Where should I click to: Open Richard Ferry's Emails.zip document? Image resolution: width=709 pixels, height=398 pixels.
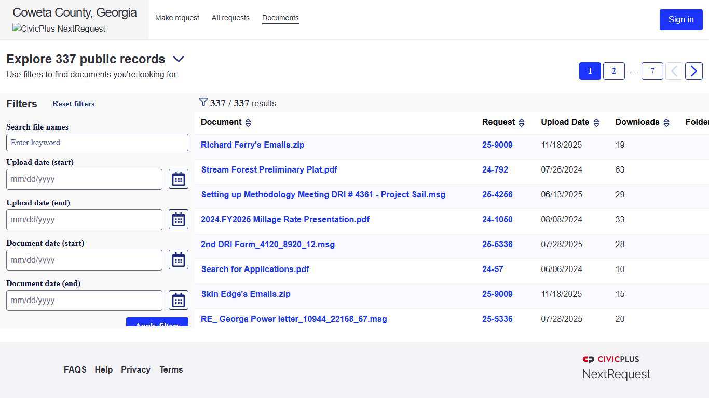click(x=252, y=145)
